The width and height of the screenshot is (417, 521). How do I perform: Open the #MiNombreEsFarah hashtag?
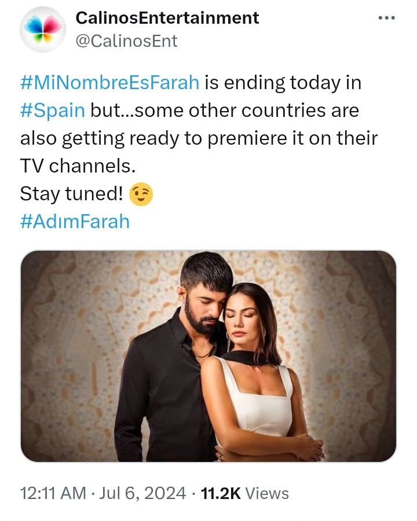tap(110, 83)
